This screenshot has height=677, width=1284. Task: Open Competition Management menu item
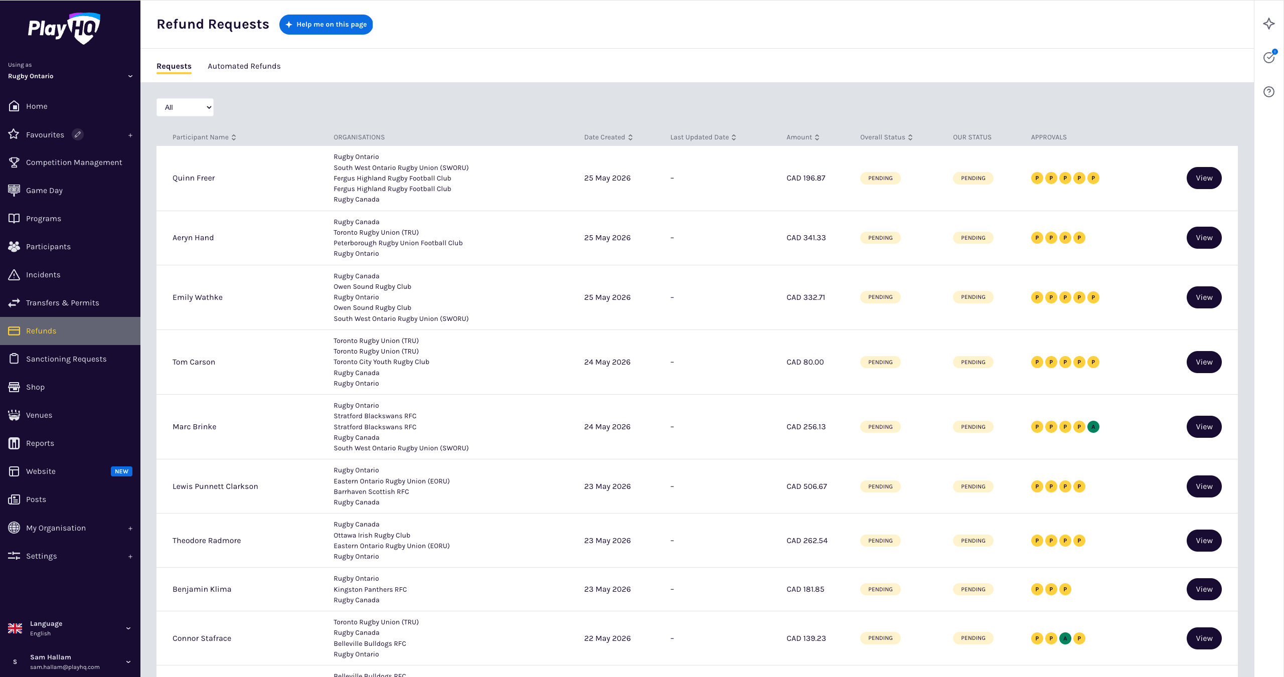(70, 162)
